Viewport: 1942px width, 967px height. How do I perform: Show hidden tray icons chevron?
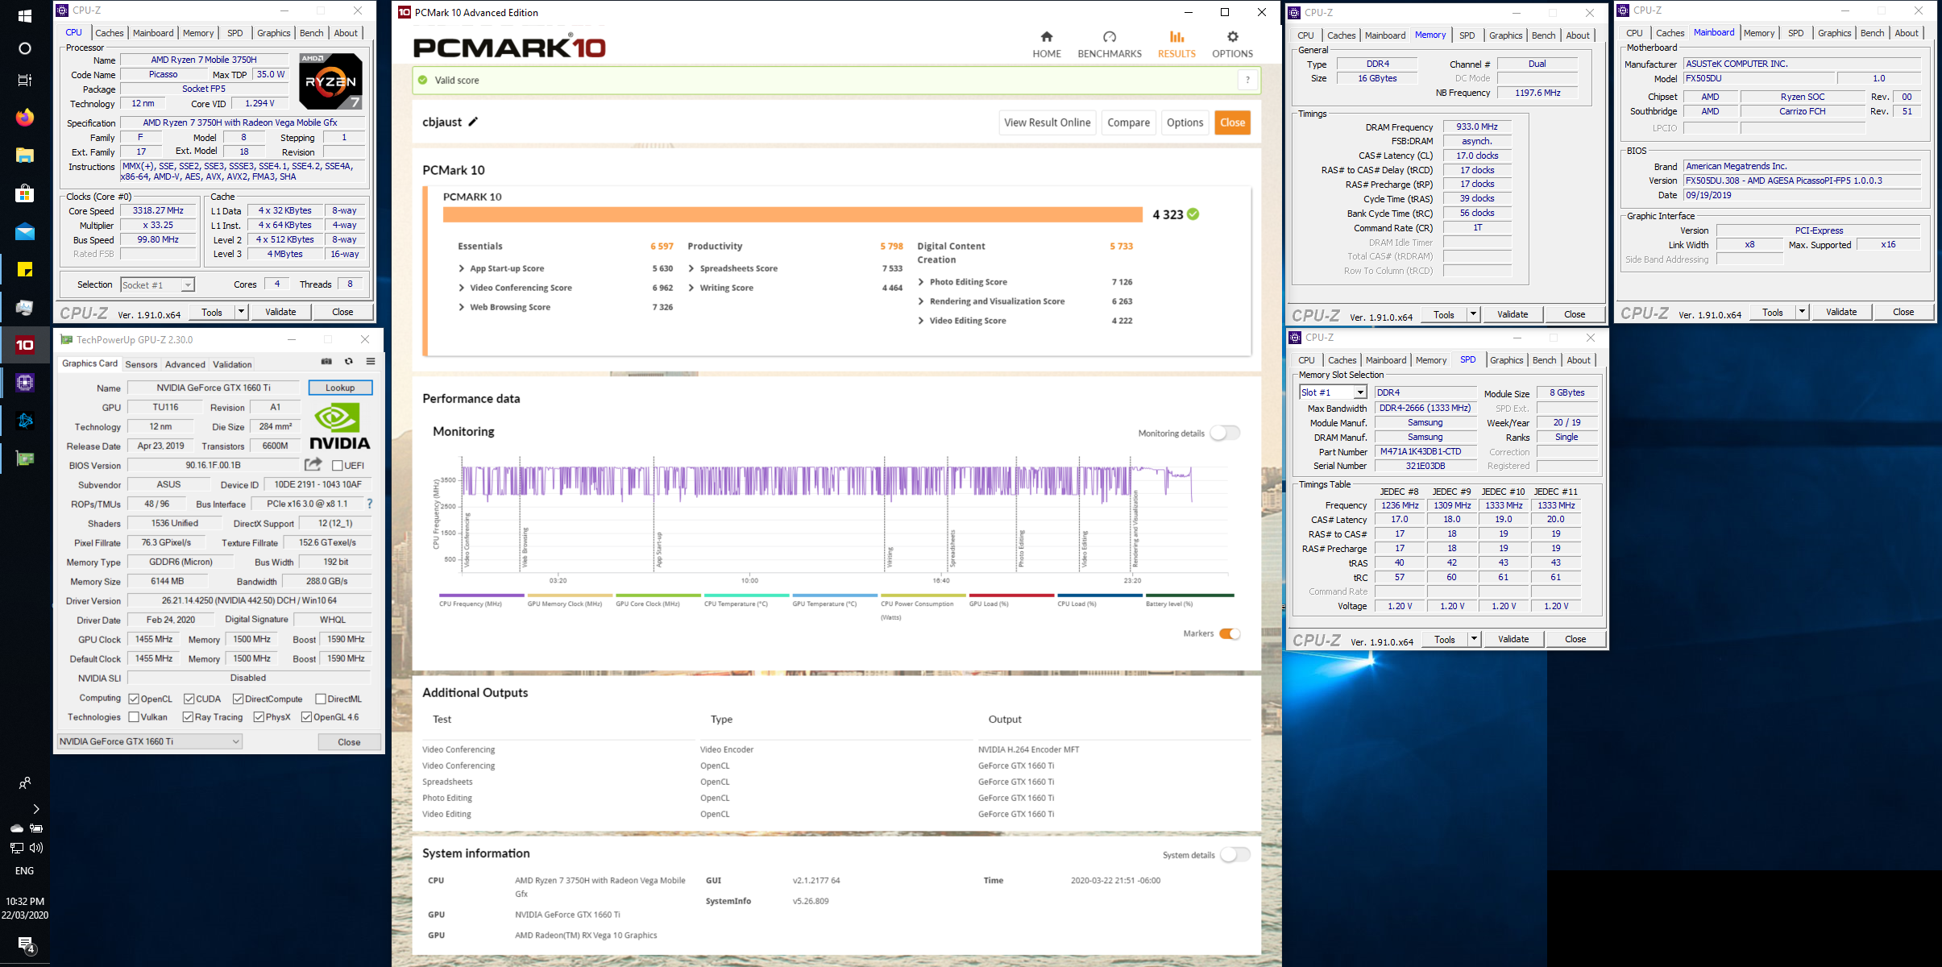[35, 808]
